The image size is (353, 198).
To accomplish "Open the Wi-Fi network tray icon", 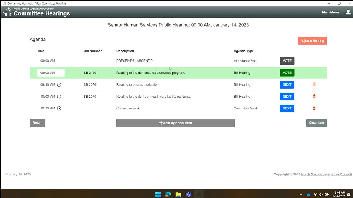I will click(315, 194).
